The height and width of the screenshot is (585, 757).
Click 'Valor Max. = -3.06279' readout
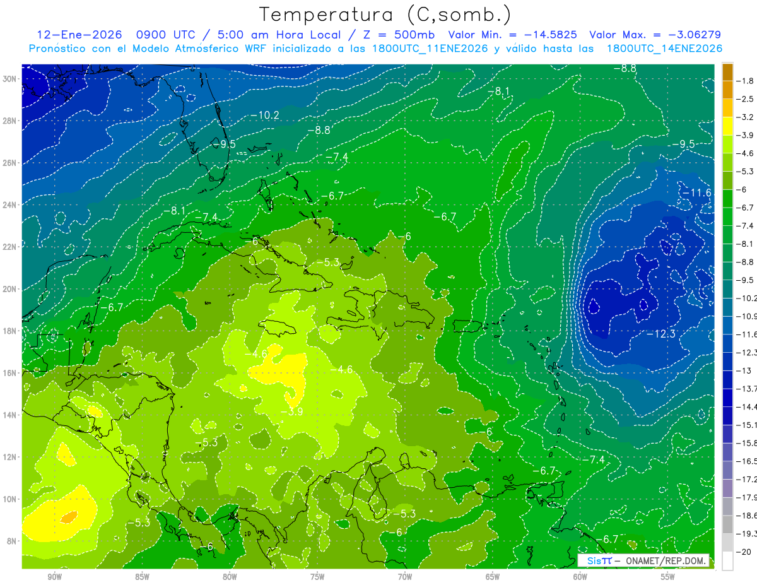point(655,35)
